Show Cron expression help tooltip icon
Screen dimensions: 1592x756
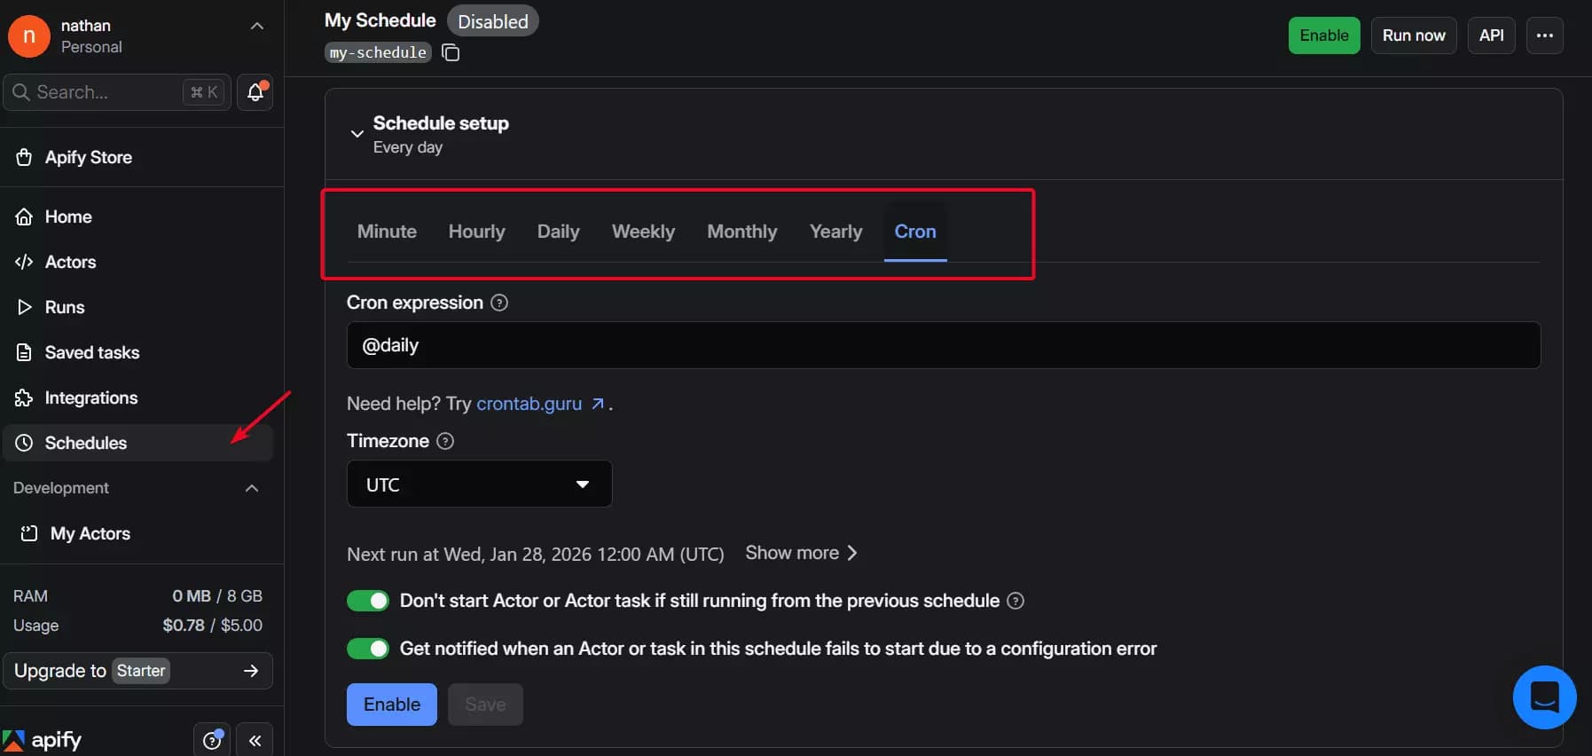click(499, 303)
